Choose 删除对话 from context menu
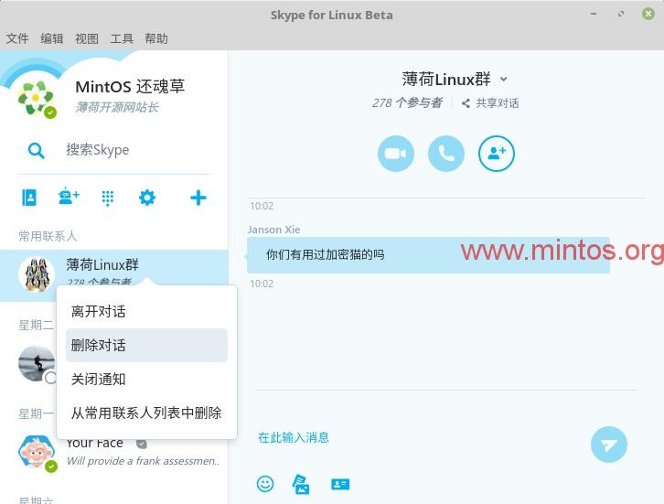This screenshot has width=664, height=504. [x=146, y=345]
